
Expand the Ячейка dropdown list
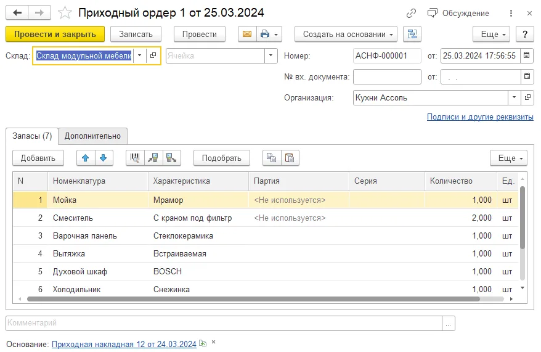pos(271,56)
